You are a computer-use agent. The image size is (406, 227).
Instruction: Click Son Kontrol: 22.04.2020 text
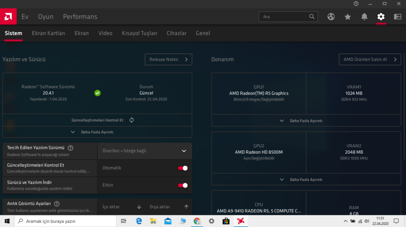[146, 99]
